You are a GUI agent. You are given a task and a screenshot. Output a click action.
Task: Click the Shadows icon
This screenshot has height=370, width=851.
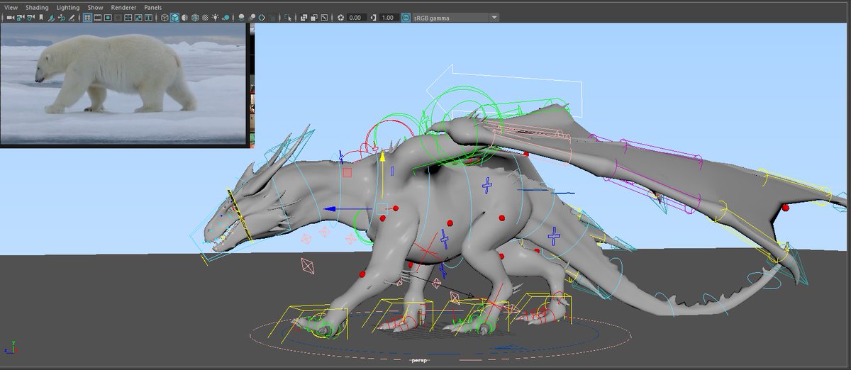pyautogui.click(x=226, y=17)
